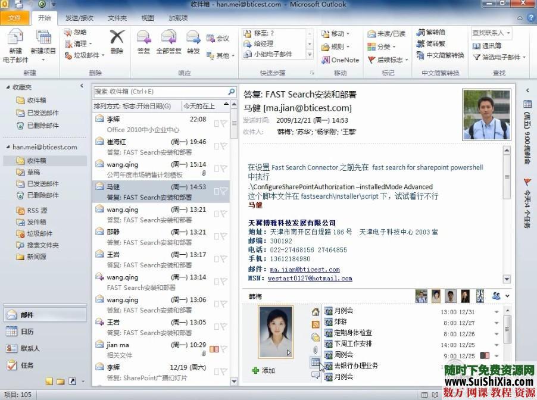This screenshot has height=400, width=537.
Task: Mark message as 垃圾邮件 (junk)
Action: [x=80, y=55]
